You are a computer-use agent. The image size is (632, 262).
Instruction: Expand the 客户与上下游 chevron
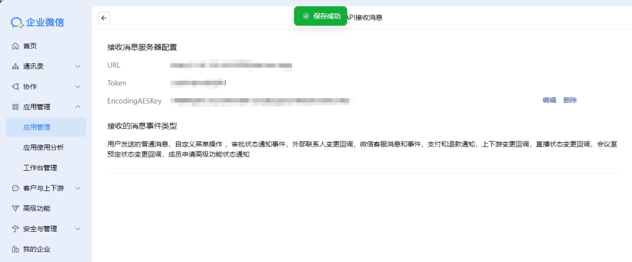pyautogui.click(x=78, y=188)
